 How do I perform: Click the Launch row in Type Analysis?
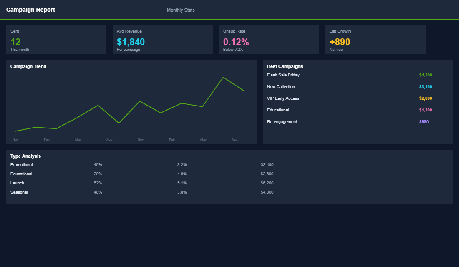17,183
